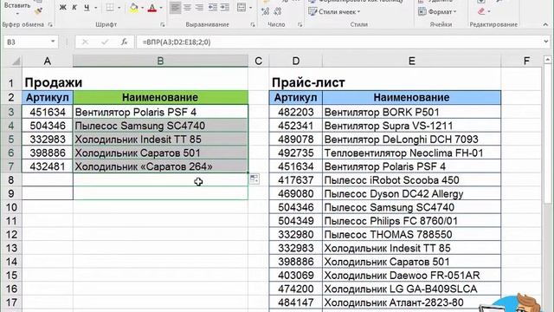
Task: Apply bold with the Ж button
Action: 62,8
